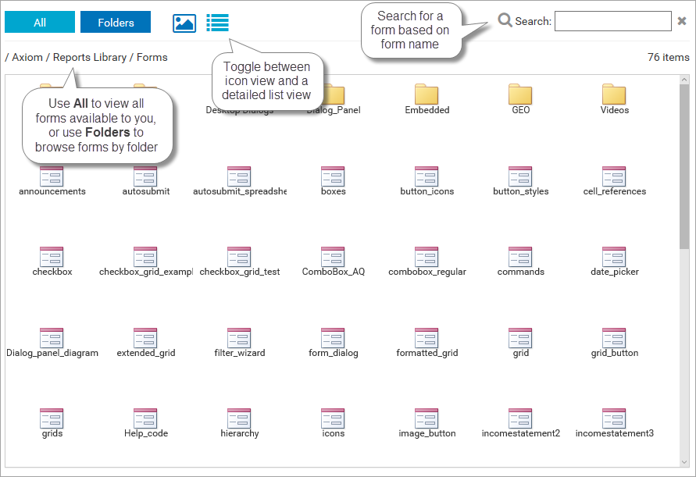Click the Folders browse button
The height and width of the screenshot is (477, 696).
tap(116, 23)
